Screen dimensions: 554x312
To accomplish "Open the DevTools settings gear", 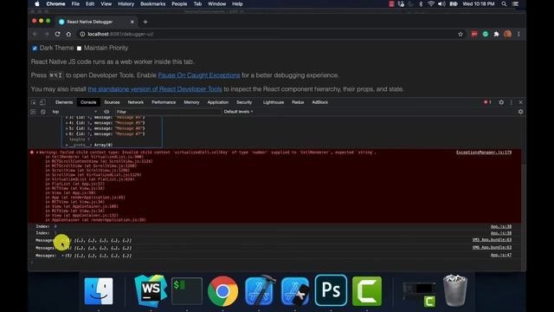I will coord(501,102).
